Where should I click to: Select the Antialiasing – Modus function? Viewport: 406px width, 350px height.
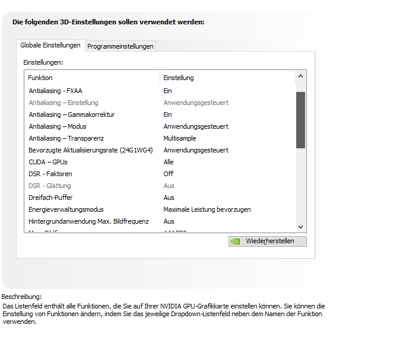coord(58,126)
